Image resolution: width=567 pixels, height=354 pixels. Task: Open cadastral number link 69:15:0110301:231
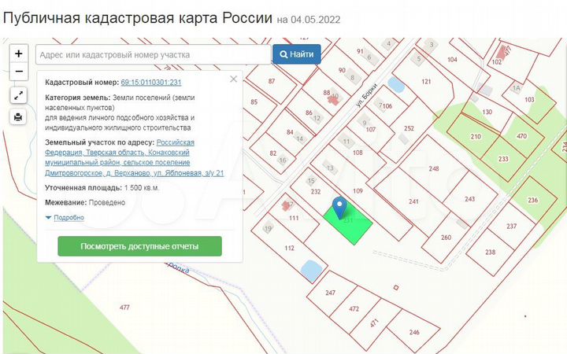coord(151,83)
